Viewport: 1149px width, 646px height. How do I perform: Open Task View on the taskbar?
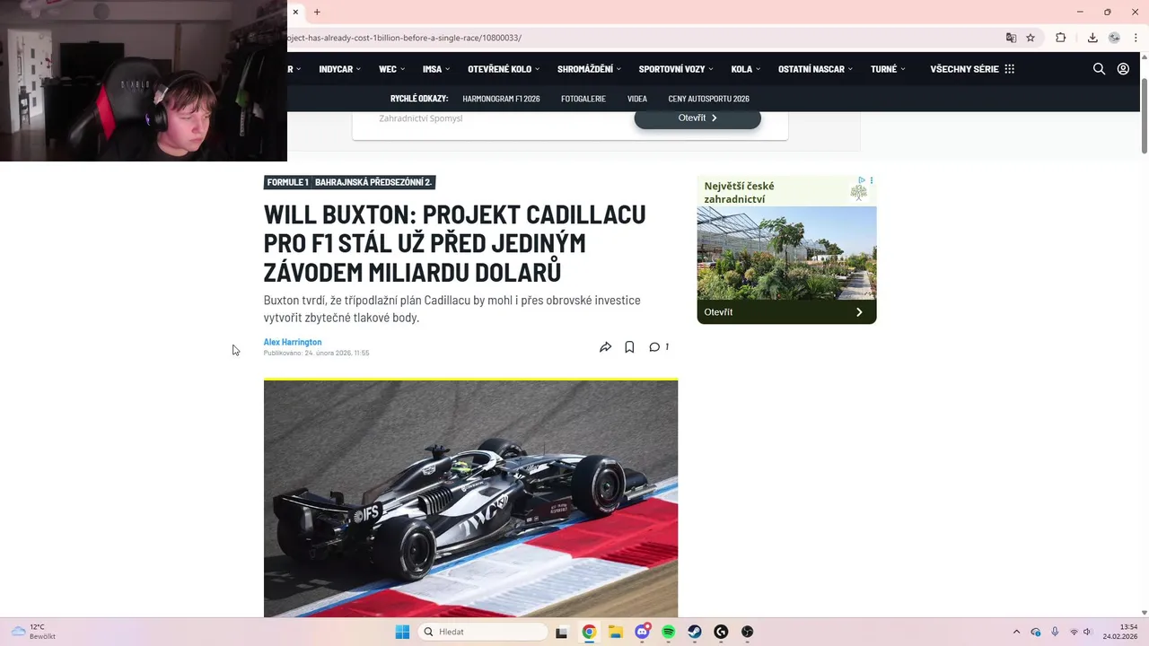pyautogui.click(x=562, y=632)
